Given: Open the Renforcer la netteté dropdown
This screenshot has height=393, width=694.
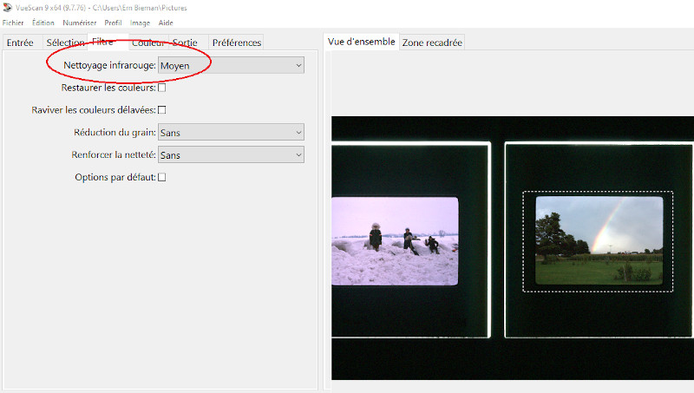Looking at the screenshot, I should coord(231,155).
